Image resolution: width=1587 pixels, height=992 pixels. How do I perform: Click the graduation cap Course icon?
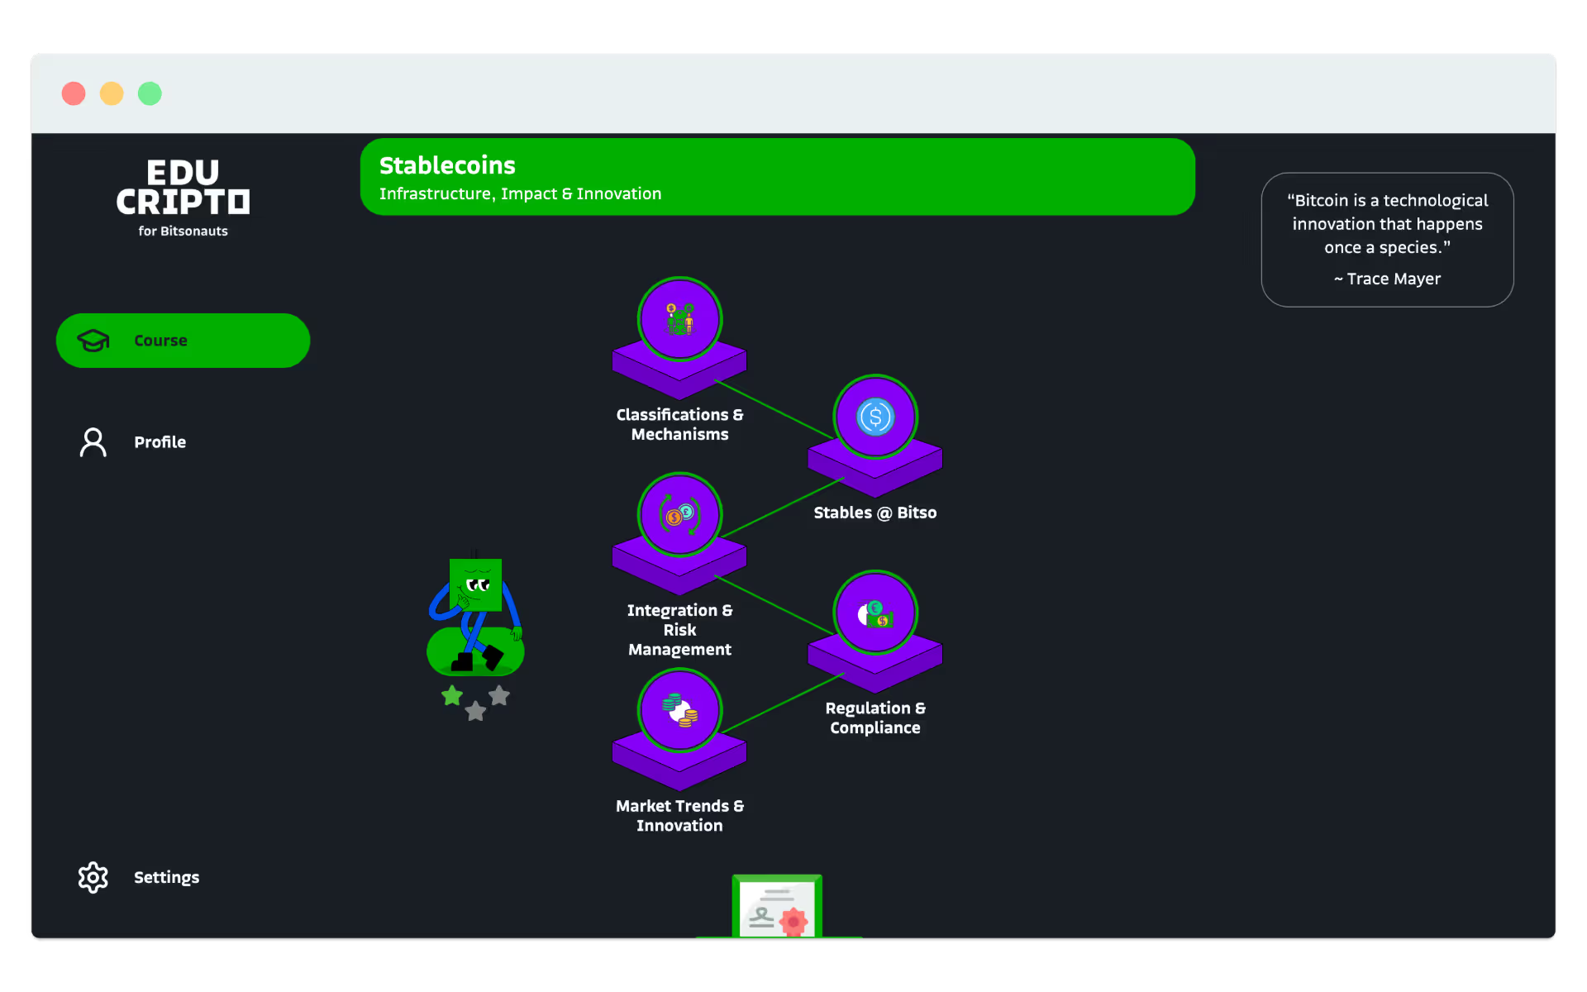(93, 341)
